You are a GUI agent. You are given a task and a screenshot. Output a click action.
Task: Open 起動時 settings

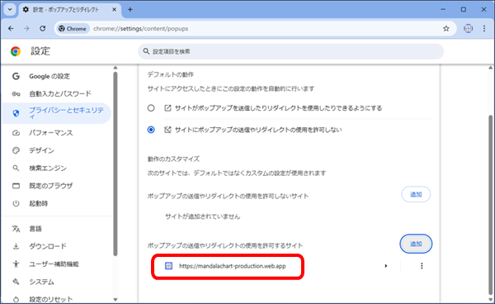tap(57, 203)
